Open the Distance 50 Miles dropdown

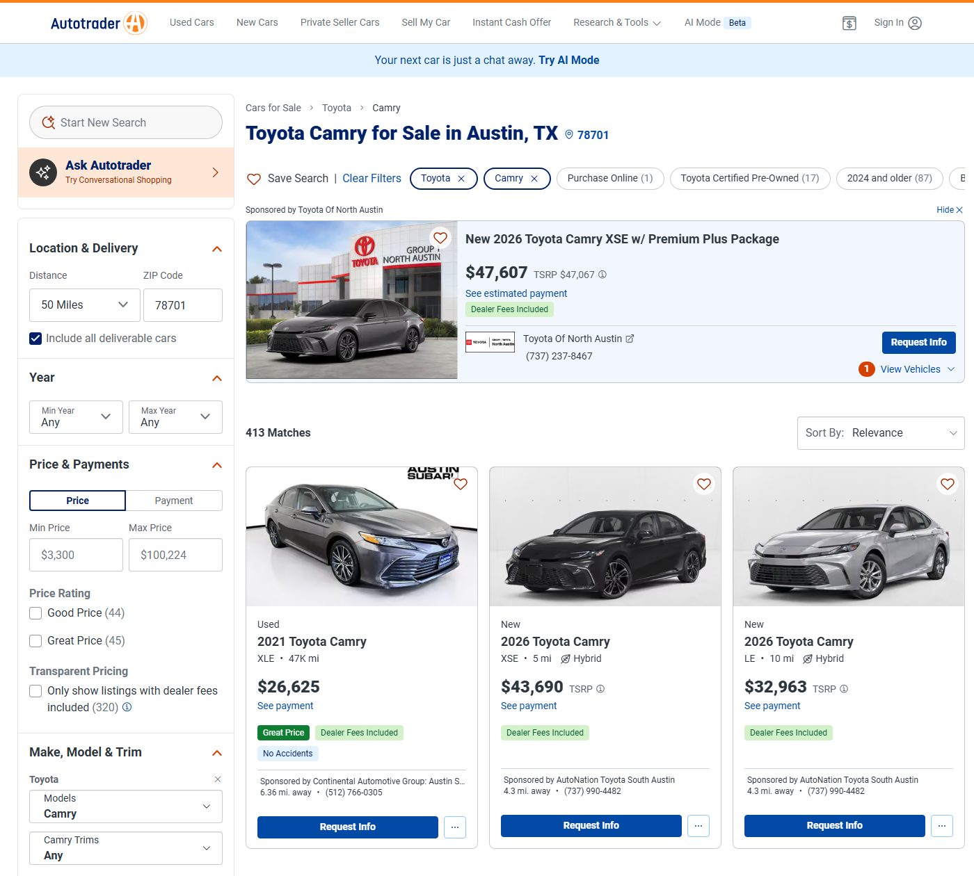coord(85,305)
